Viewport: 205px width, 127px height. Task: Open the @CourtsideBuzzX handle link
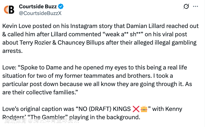40,13
